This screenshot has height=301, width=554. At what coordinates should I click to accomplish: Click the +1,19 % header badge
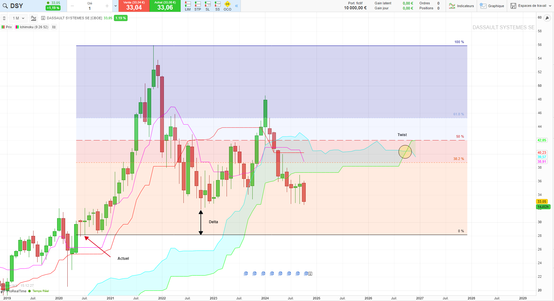53,8
